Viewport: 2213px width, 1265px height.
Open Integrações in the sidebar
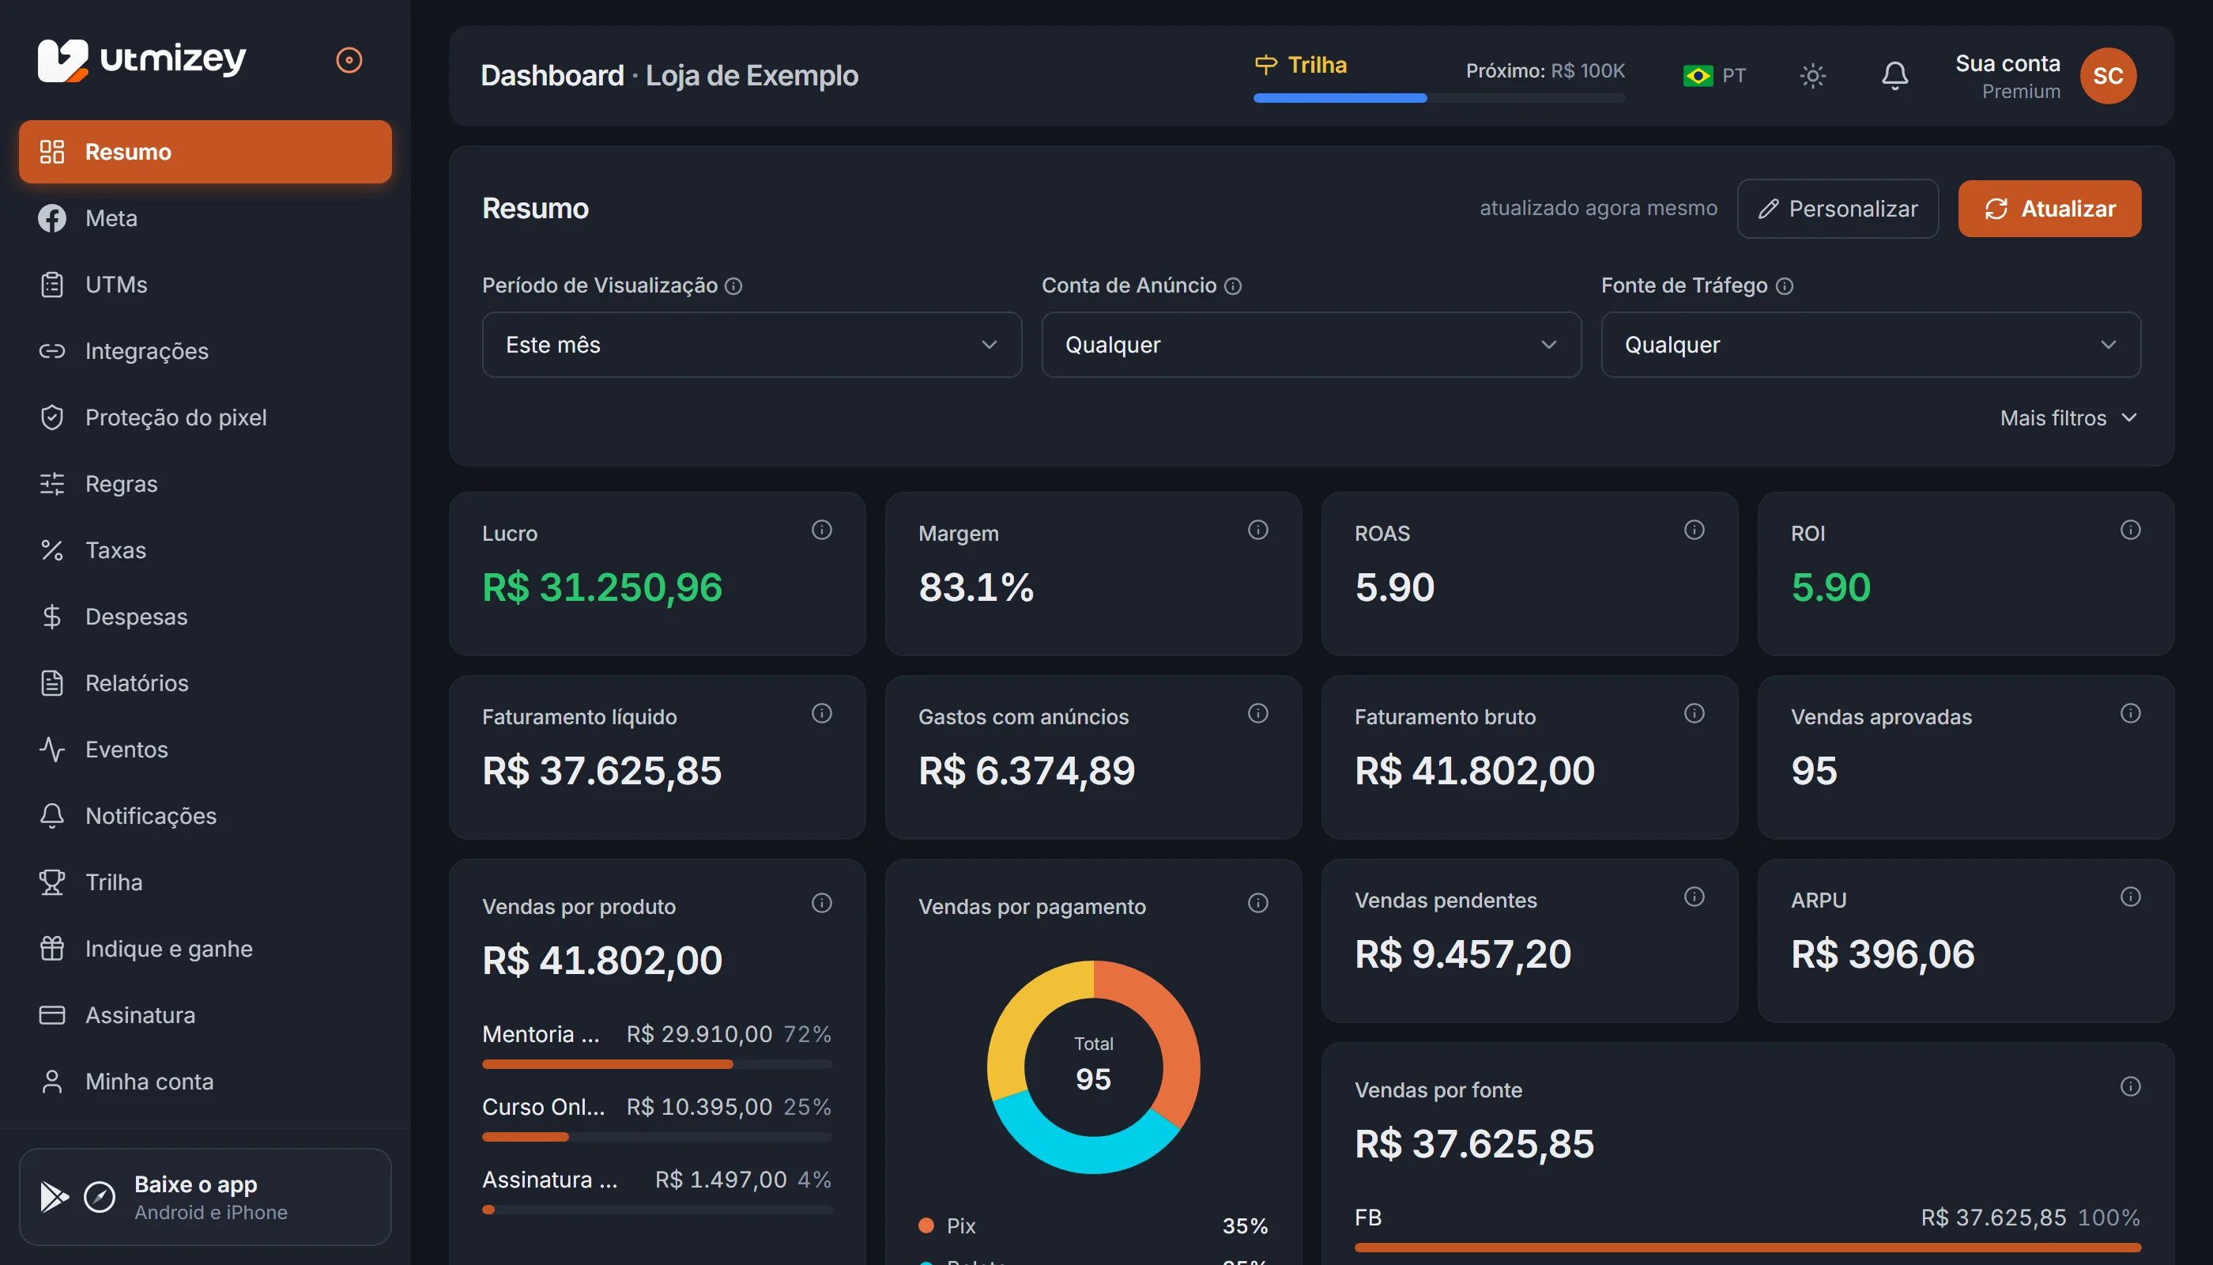tap(205, 351)
